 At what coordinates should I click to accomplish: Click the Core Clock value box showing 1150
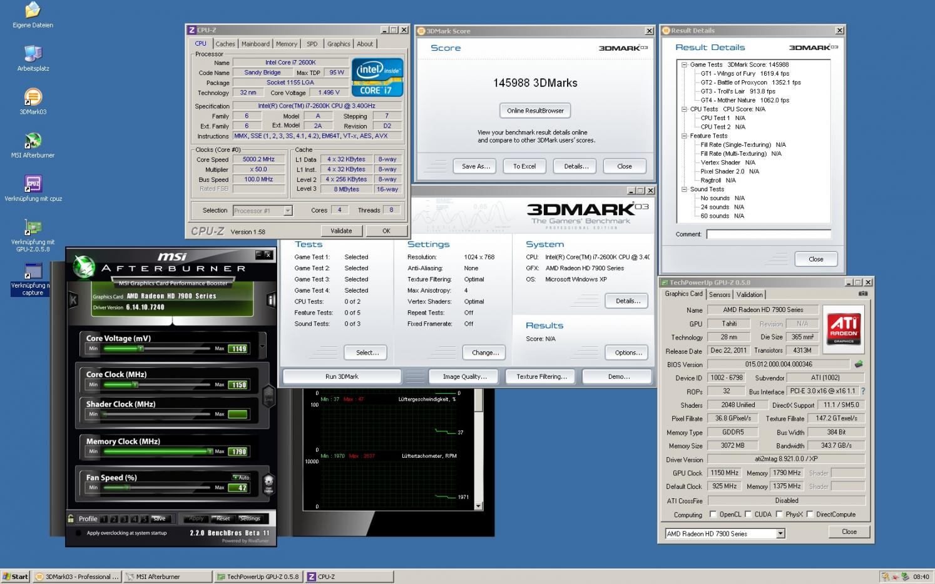pyautogui.click(x=238, y=385)
